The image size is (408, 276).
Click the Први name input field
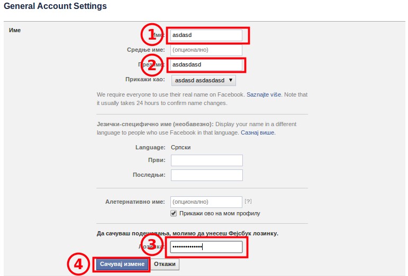pyautogui.click(x=207, y=160)
